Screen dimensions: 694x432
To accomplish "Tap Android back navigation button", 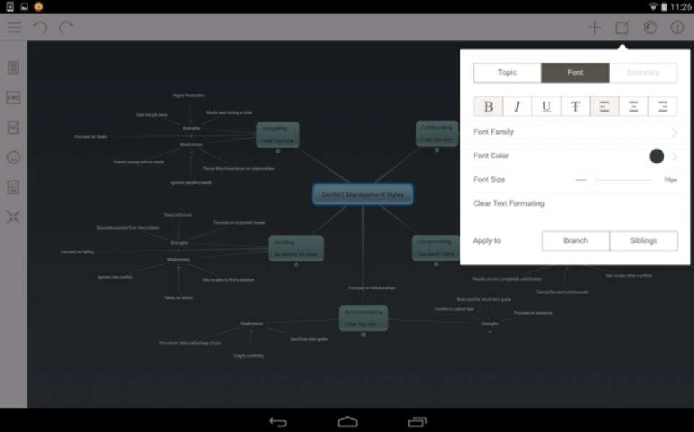I will click(278, 422).
